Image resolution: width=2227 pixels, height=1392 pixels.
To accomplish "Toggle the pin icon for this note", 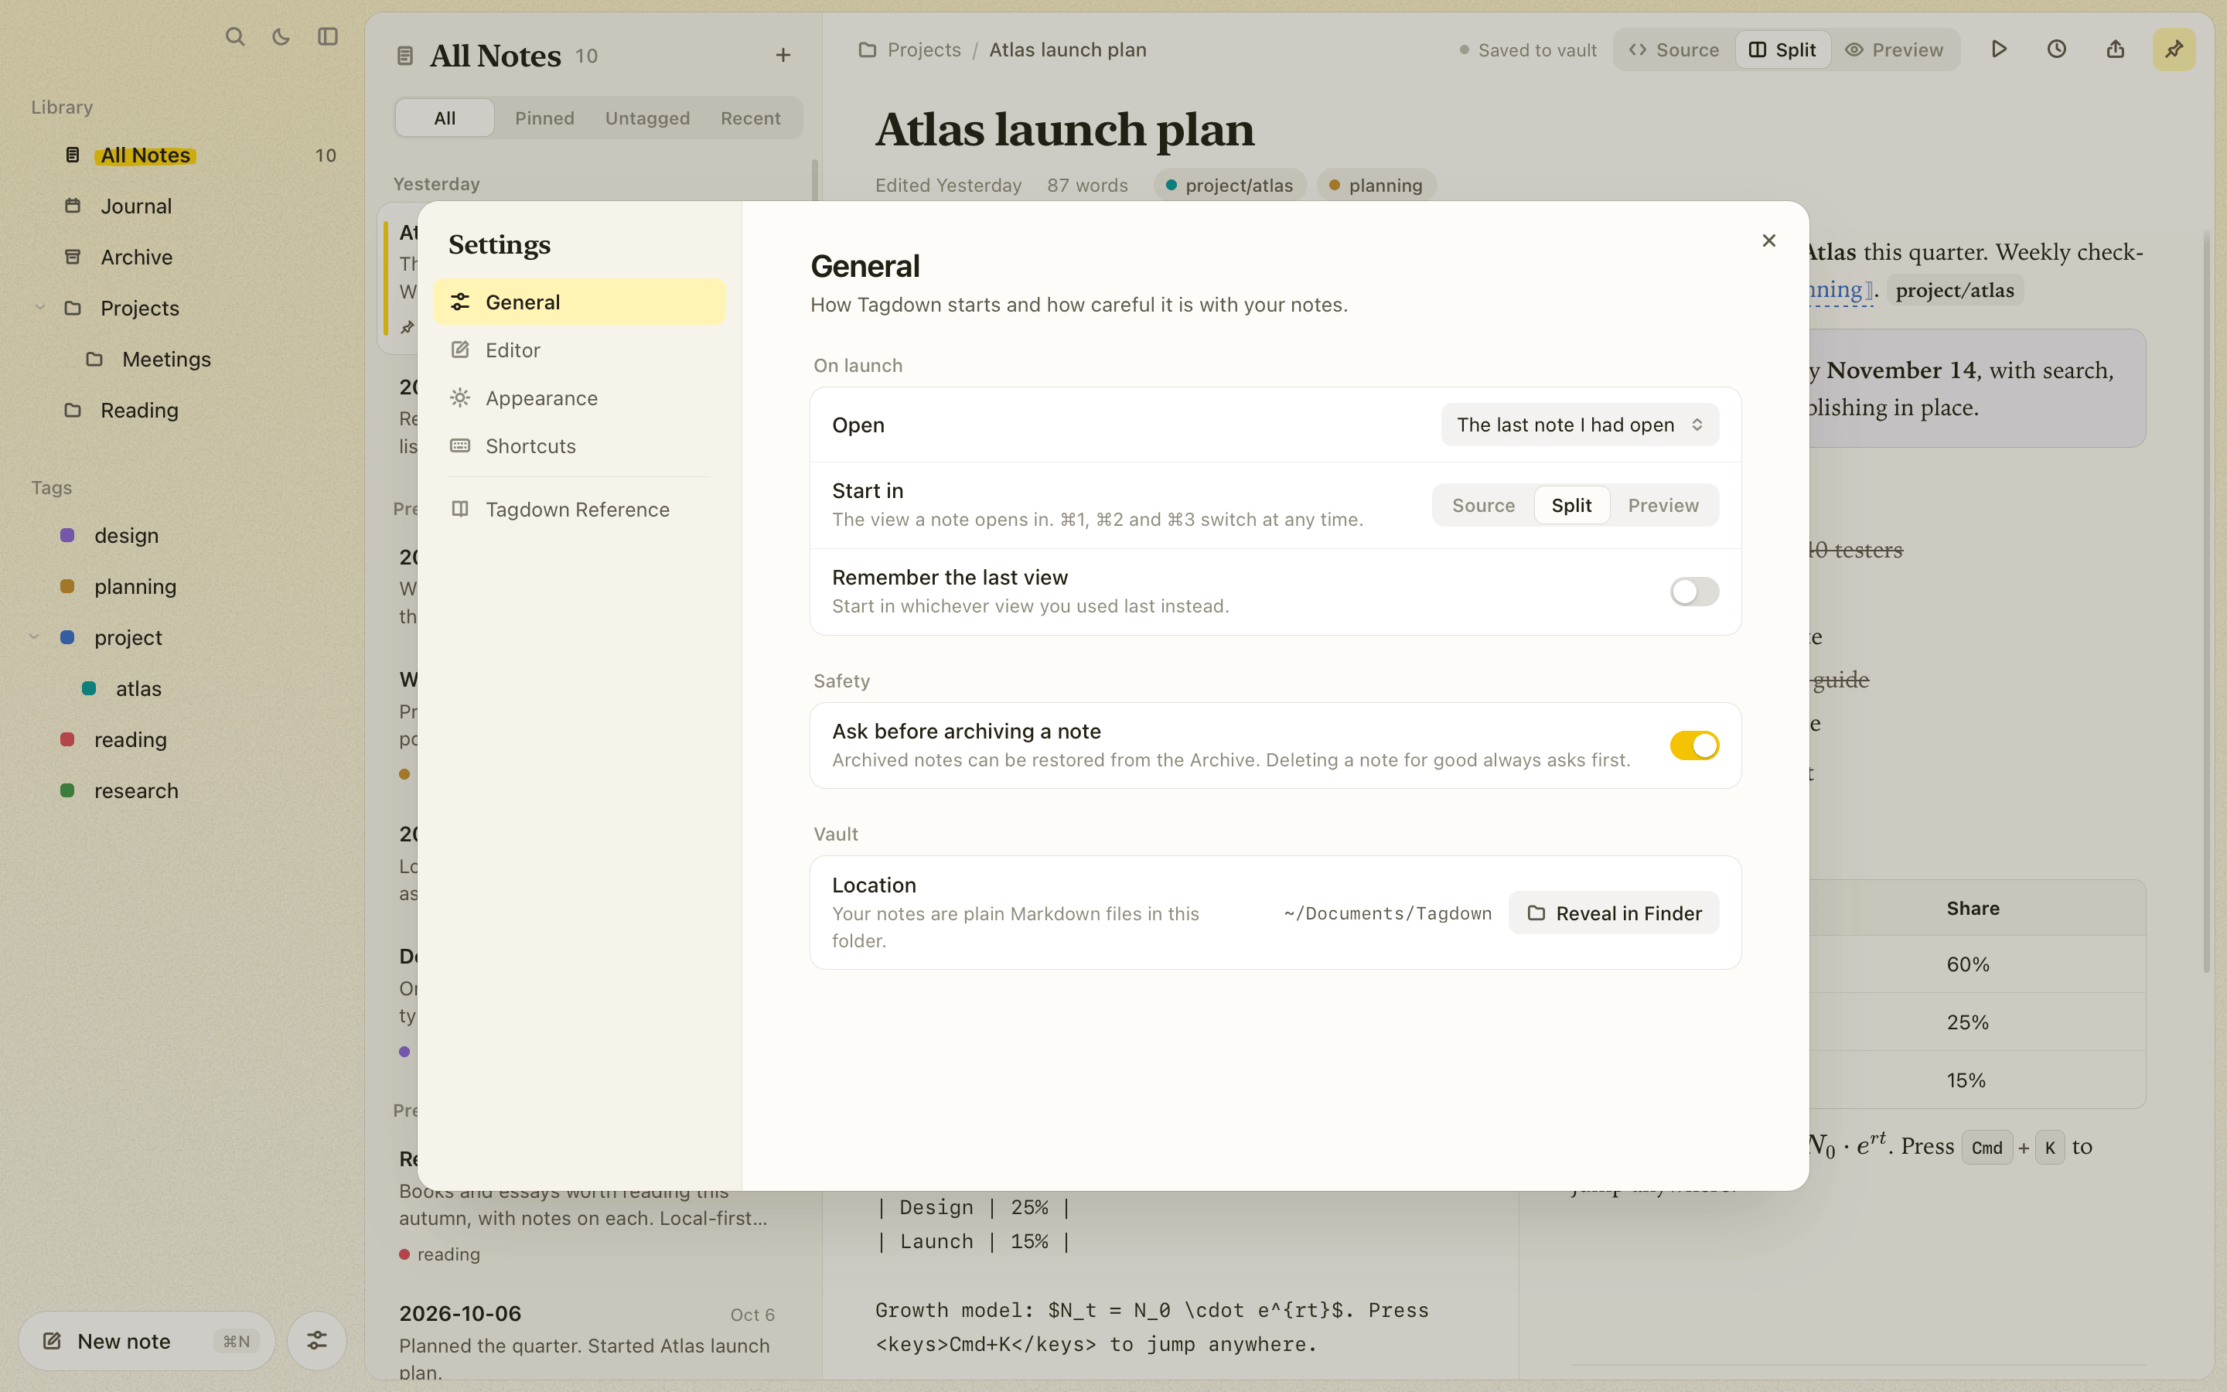I will coord(2174,49).
